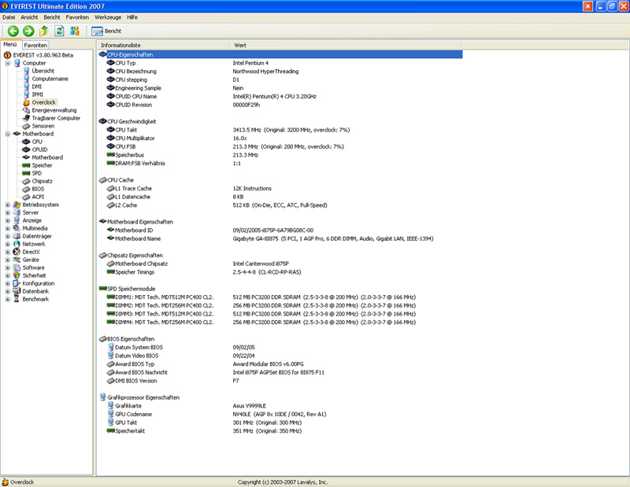
Task: Select the DIMM1: MDT Tech. row
Action: 280,297
